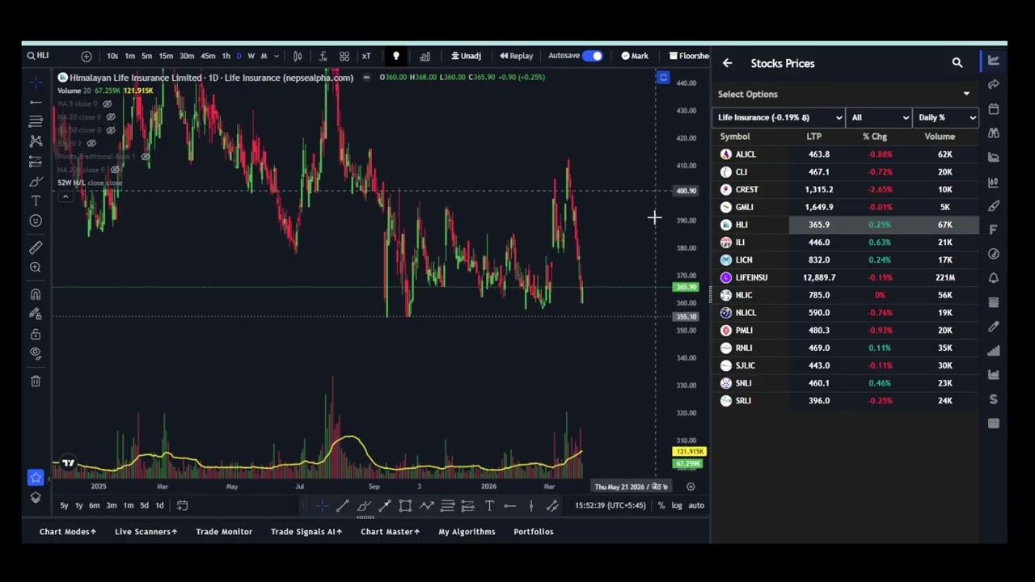Toggle visibility of MA 200 indicator
Viewport: 1035px width, 582px height.
(x=116, y=170)
